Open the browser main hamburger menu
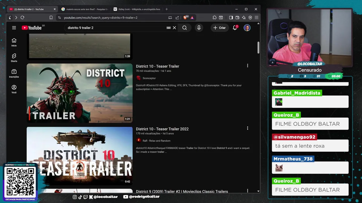This screenshot has width=362, height=203. [x=257, y=17]
